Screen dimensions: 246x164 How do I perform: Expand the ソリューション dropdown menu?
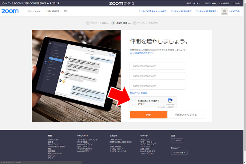34,11
